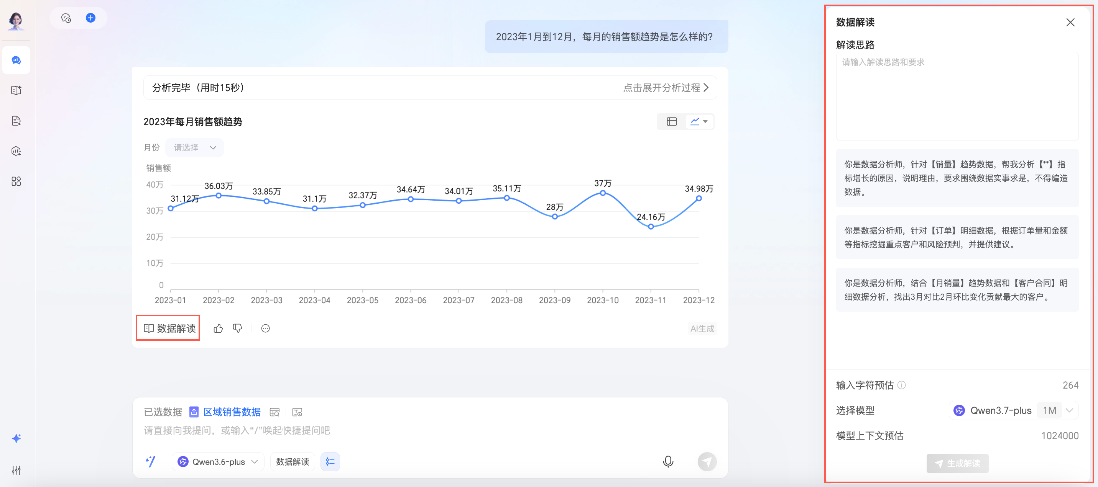Open the apps-grid sidebar icon
The width and height of the screenshot is (1098, 487).
click(16, 181)
